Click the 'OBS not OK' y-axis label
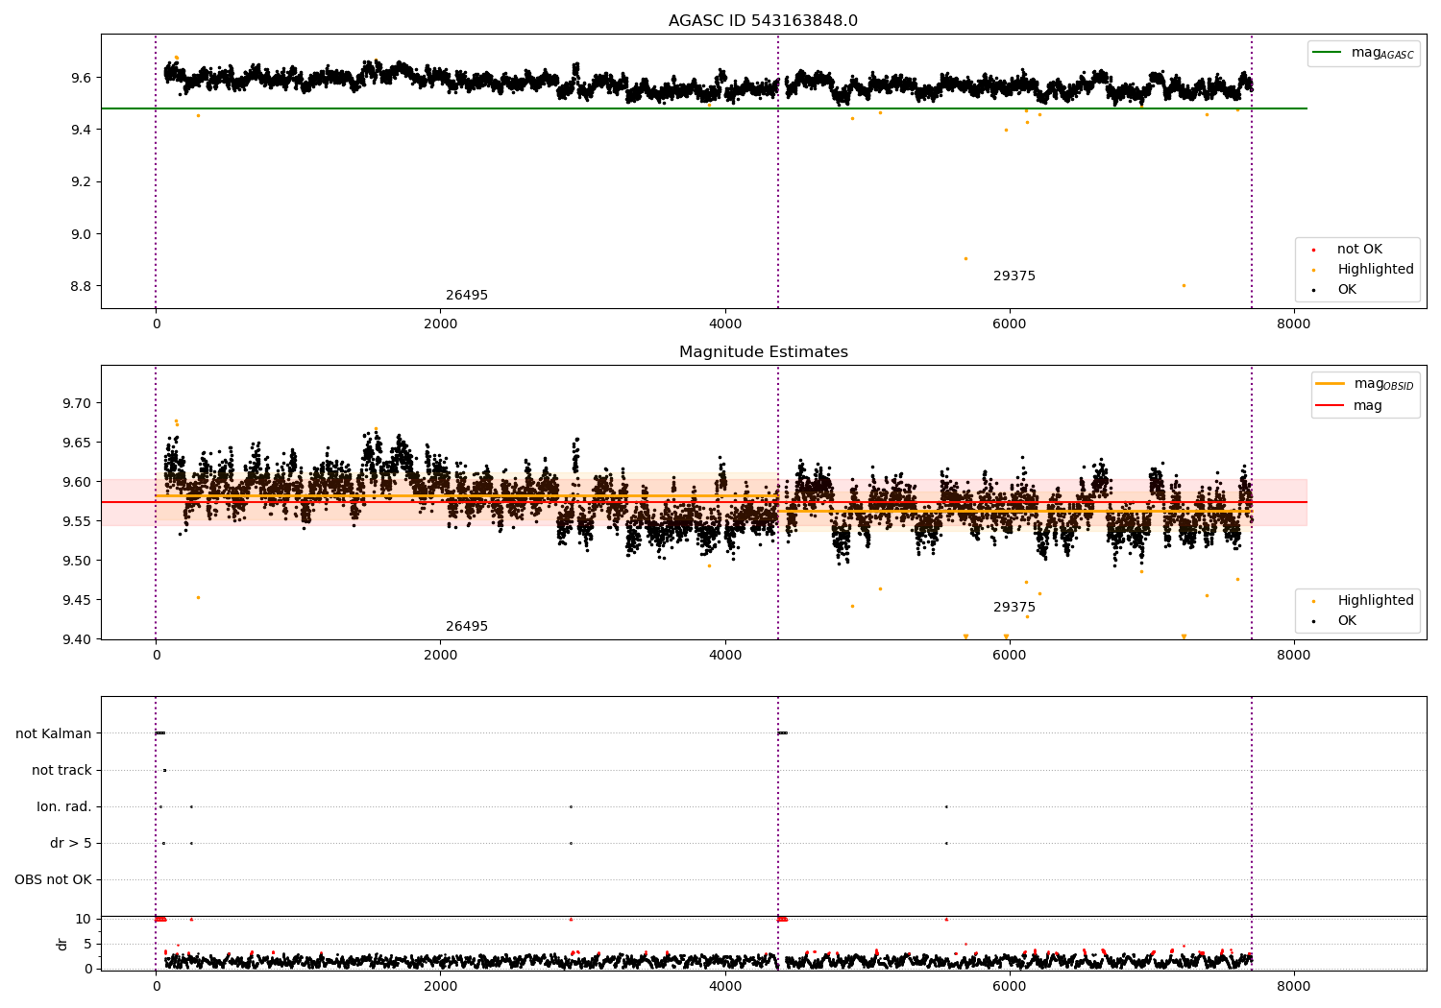Screen dimensions: 1441x1008 [x=53, y=880]
